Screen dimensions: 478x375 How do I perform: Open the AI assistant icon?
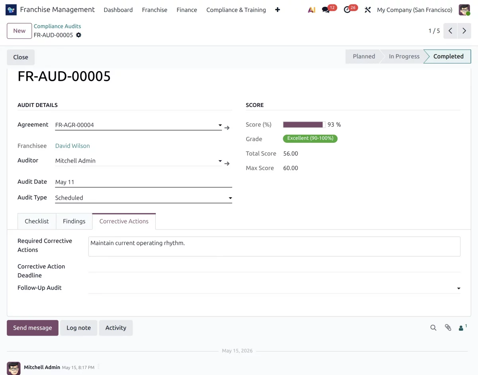click(x=311, y=10)
